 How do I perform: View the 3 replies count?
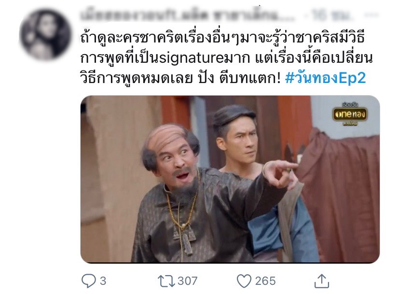pyautogui.click(x=103, y=281)
